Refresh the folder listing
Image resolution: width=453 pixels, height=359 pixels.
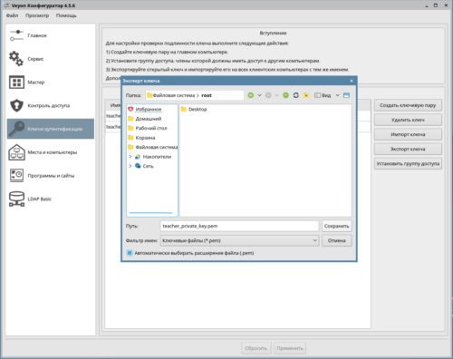[296, 95]
